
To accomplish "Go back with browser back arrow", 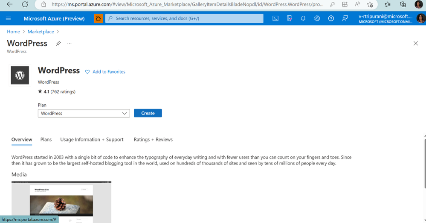I will 9,4.
